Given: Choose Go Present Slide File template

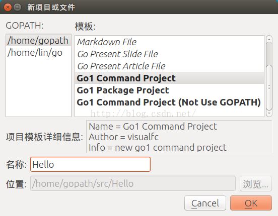Looking at the screenshot, I should pyautogui.click(x=169, y=54).
